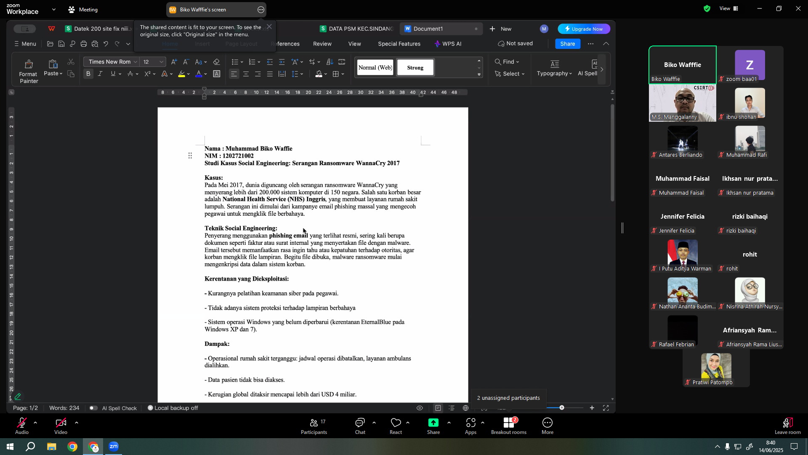Image resolution: width=808 pixels, height=455 pixels.
Task: Open the WPS AI tab
Action: point(448,44)
